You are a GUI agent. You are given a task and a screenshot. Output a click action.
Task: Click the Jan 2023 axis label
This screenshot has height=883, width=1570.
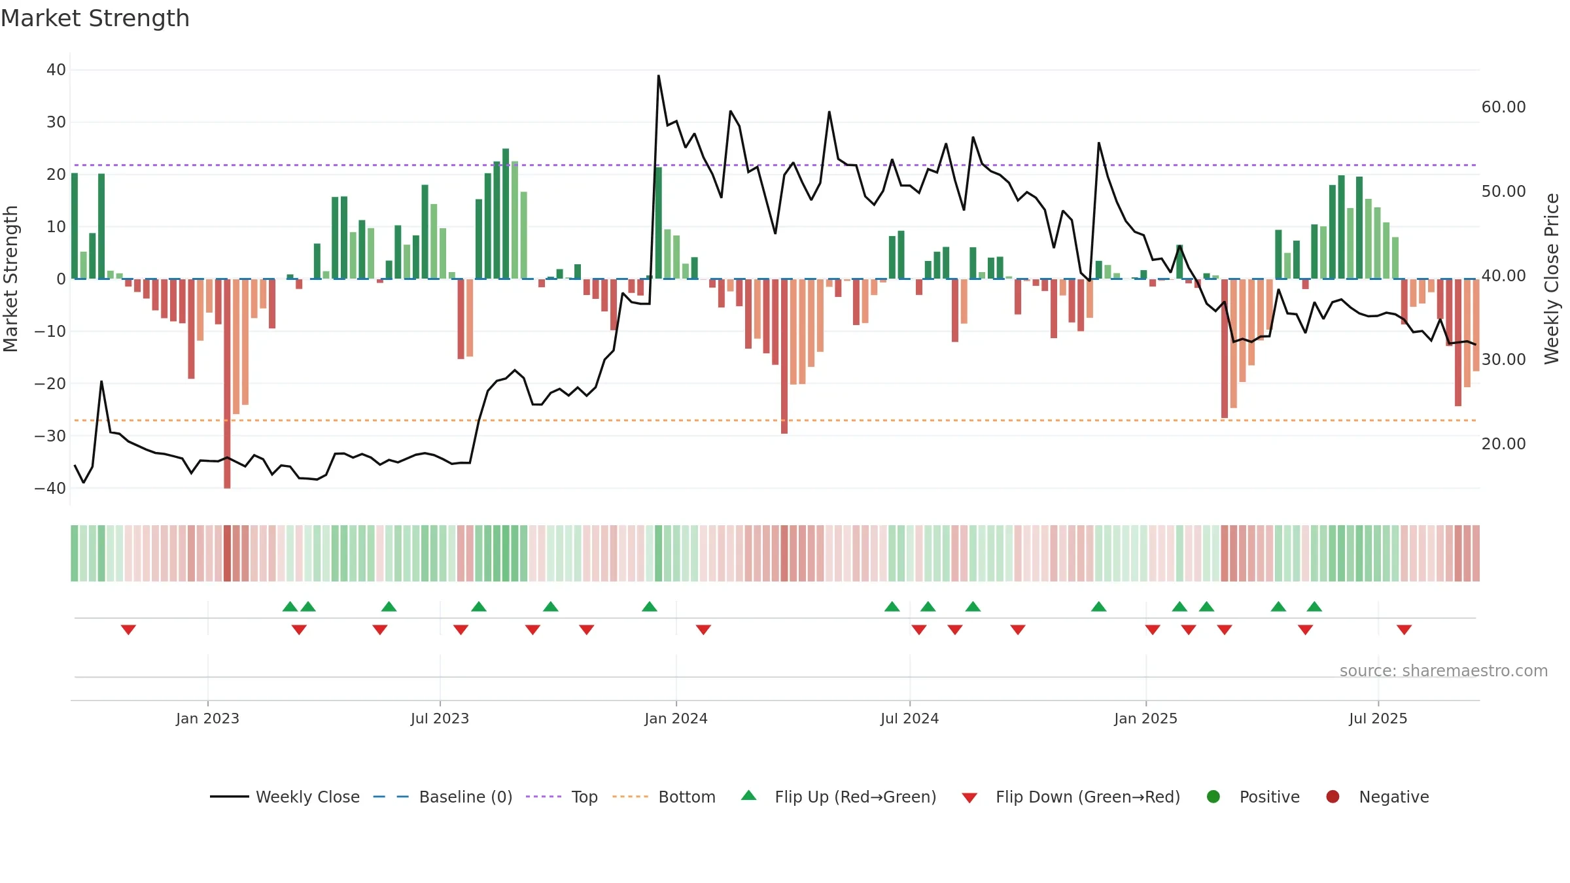tap(207, 718)
